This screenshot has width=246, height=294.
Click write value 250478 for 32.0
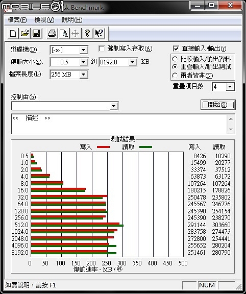click(196, 198)
